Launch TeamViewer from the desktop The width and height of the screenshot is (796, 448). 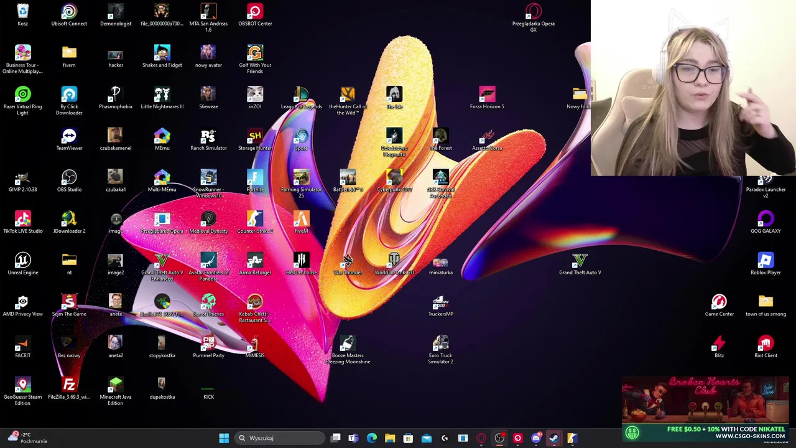(69, 140)
